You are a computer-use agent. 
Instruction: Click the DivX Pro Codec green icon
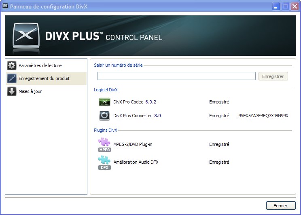[104, 102]
